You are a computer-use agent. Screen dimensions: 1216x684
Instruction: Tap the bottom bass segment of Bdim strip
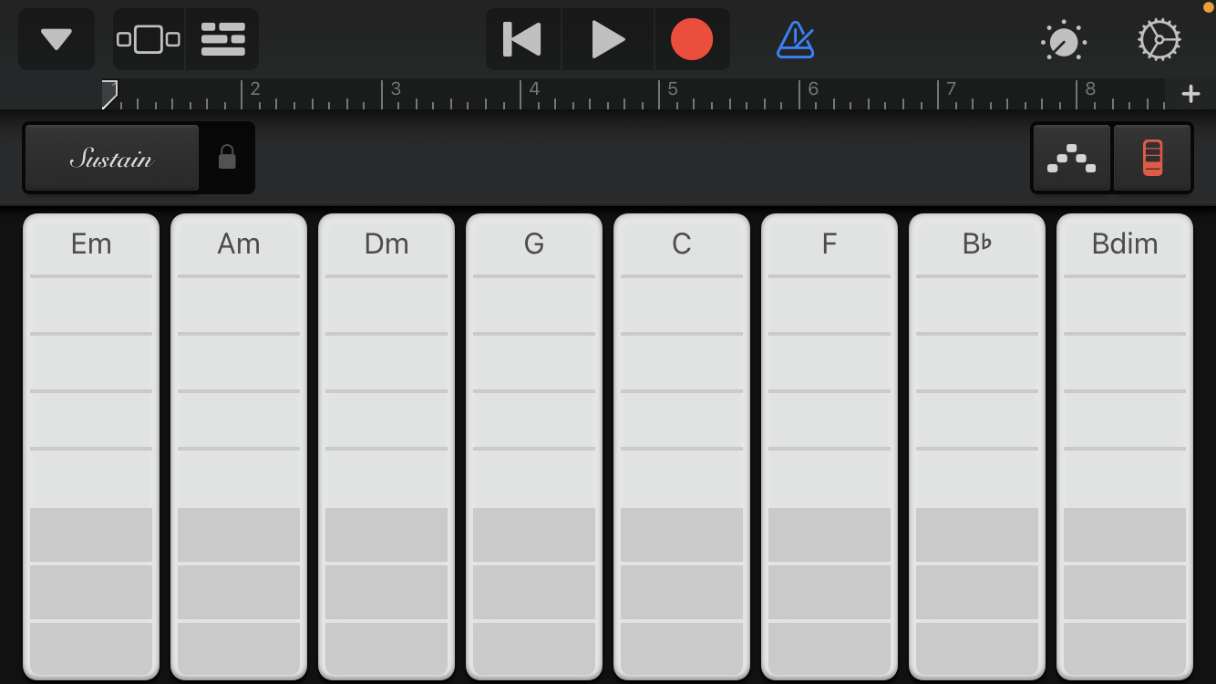[1125, 648]
